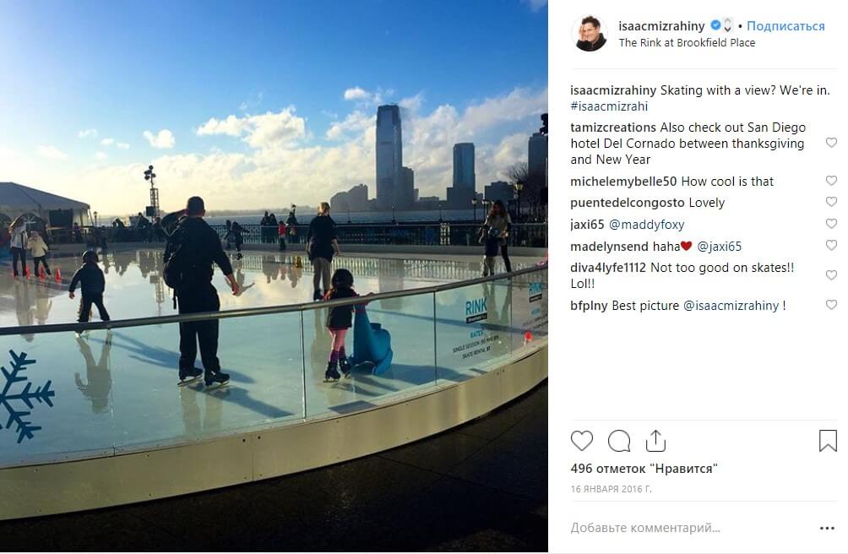Heart the diva4lyfe1112 comment
Viewport: 848px width, 554px height.
(x=831, y=275)
